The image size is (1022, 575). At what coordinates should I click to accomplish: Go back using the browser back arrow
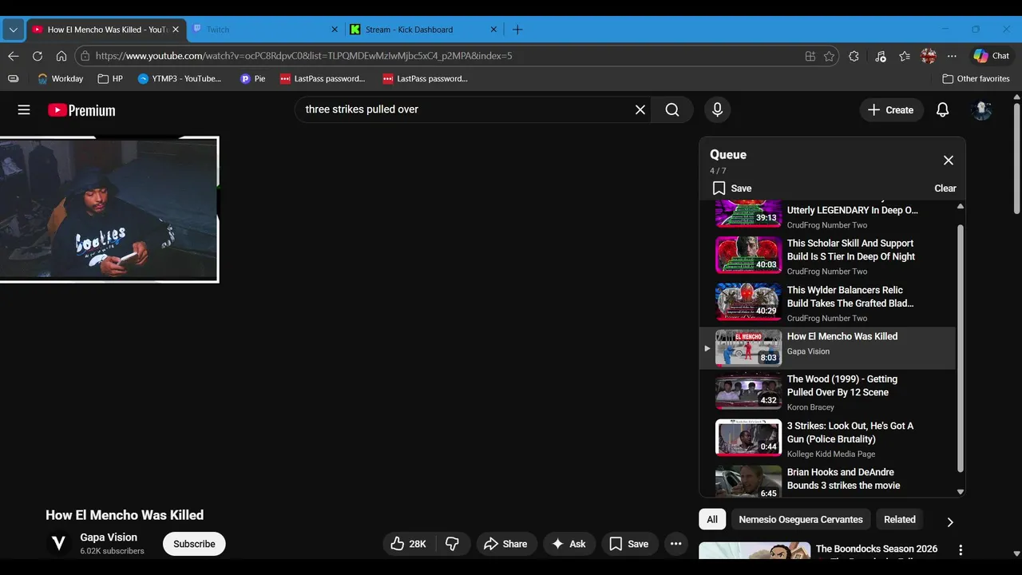coord(13,56)
